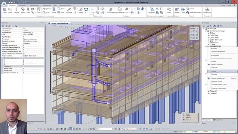The width and height of the screenshot is (238, 134).
Task: Switch to the Структура bottom tab
Action: [x=207, y=120]
